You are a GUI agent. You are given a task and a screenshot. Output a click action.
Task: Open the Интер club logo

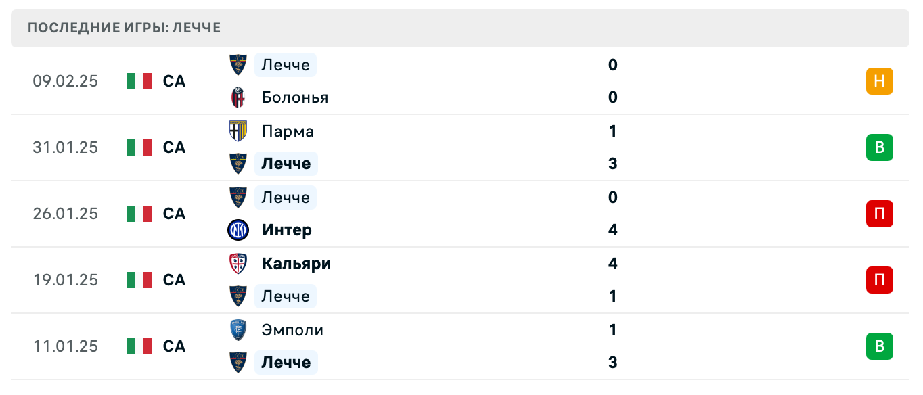pyautogui.click(x=238, y=230)
